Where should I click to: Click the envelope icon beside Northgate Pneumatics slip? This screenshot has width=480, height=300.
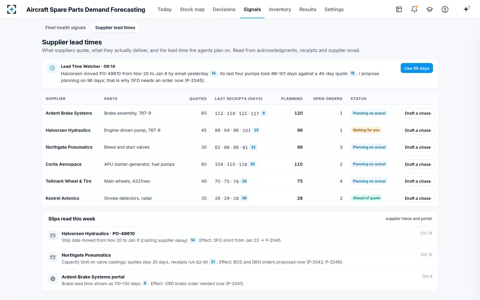point(53,257)
